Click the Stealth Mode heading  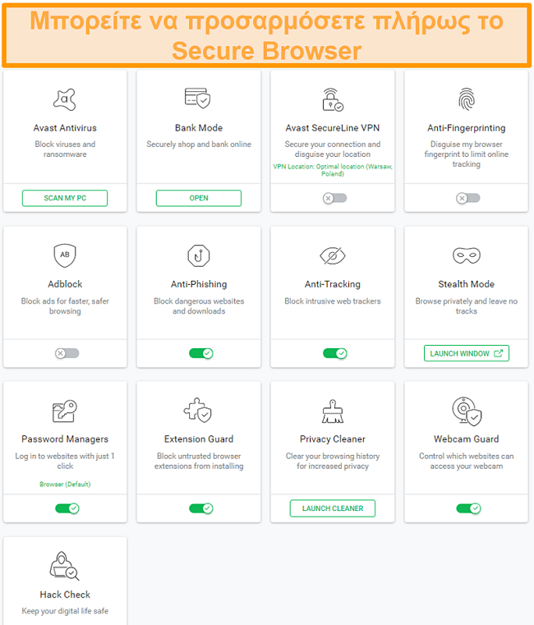(x=466, y=284)
